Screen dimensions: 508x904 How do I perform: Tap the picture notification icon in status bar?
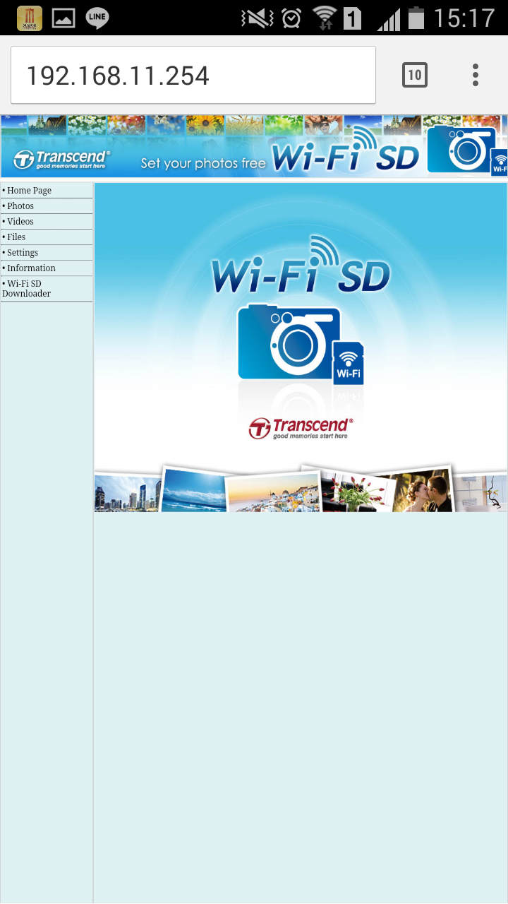tap(64, 18)
